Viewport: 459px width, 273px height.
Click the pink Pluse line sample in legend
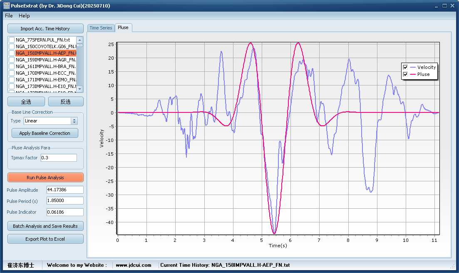[x=413, y=75]
